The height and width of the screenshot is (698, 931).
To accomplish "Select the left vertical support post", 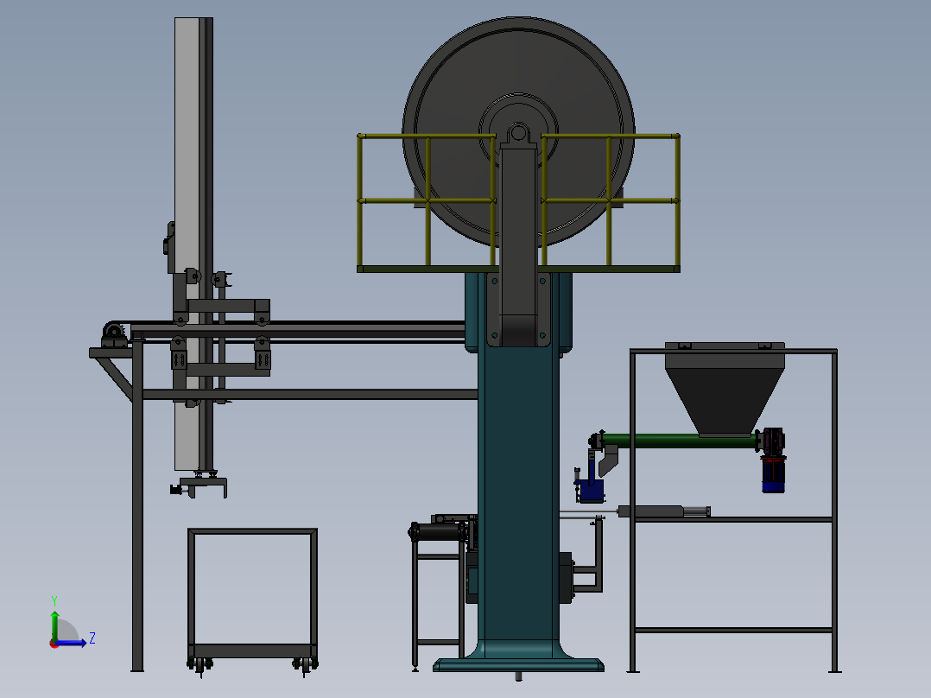I will [x=137, y=505].
